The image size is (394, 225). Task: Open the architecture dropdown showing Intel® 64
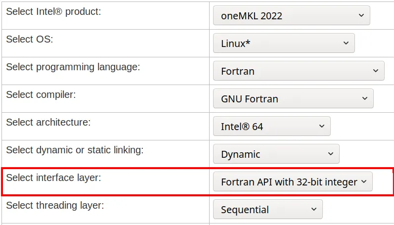[271, 126]
